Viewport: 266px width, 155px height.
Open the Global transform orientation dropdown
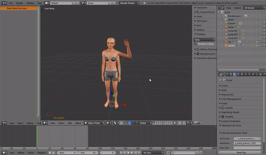[145, 123]
